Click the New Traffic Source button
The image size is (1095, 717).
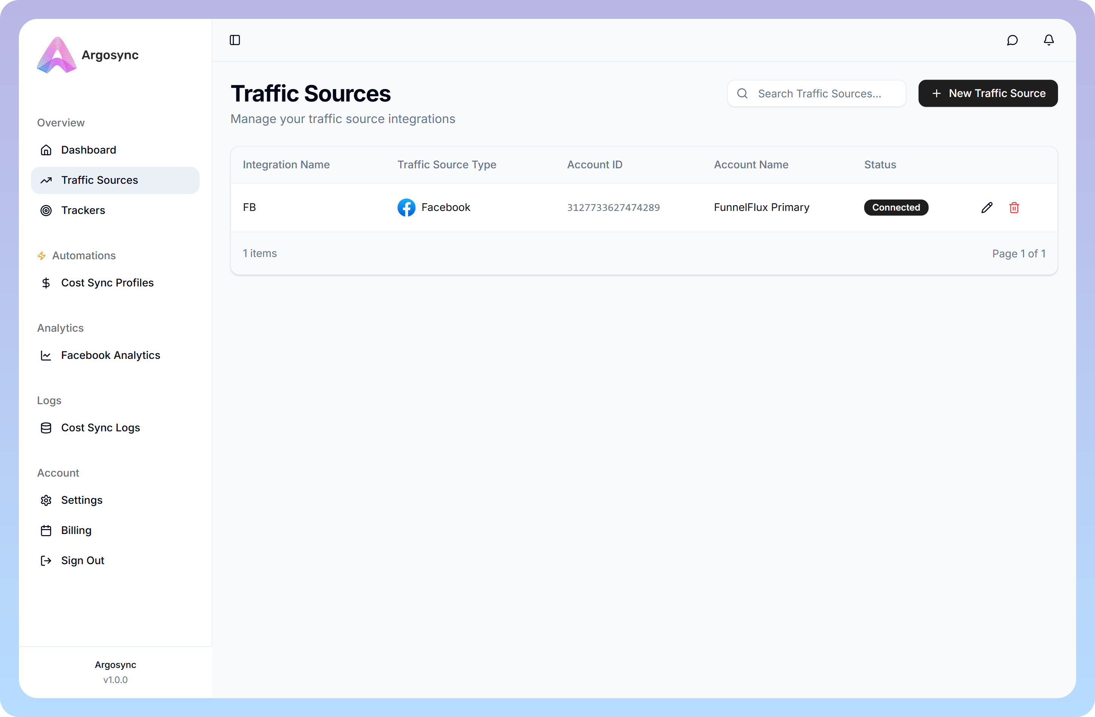988,93
